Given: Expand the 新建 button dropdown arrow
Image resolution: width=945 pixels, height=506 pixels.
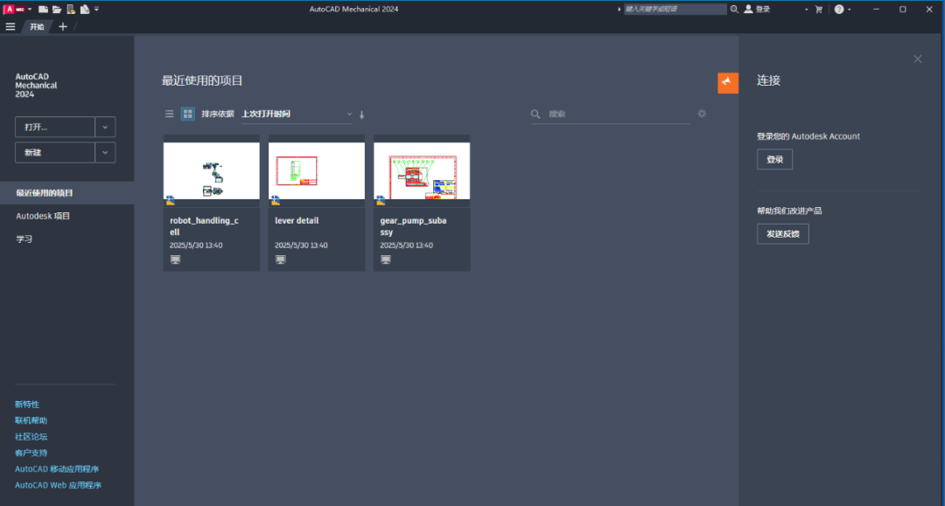Looking at the screenshot, I should point(105,152).
